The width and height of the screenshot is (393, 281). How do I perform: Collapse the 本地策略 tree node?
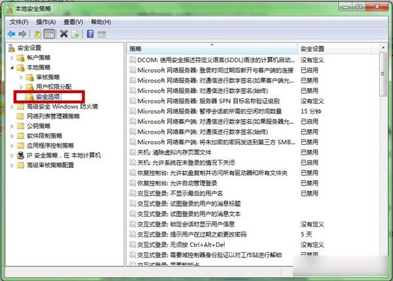tap(12, 67)
